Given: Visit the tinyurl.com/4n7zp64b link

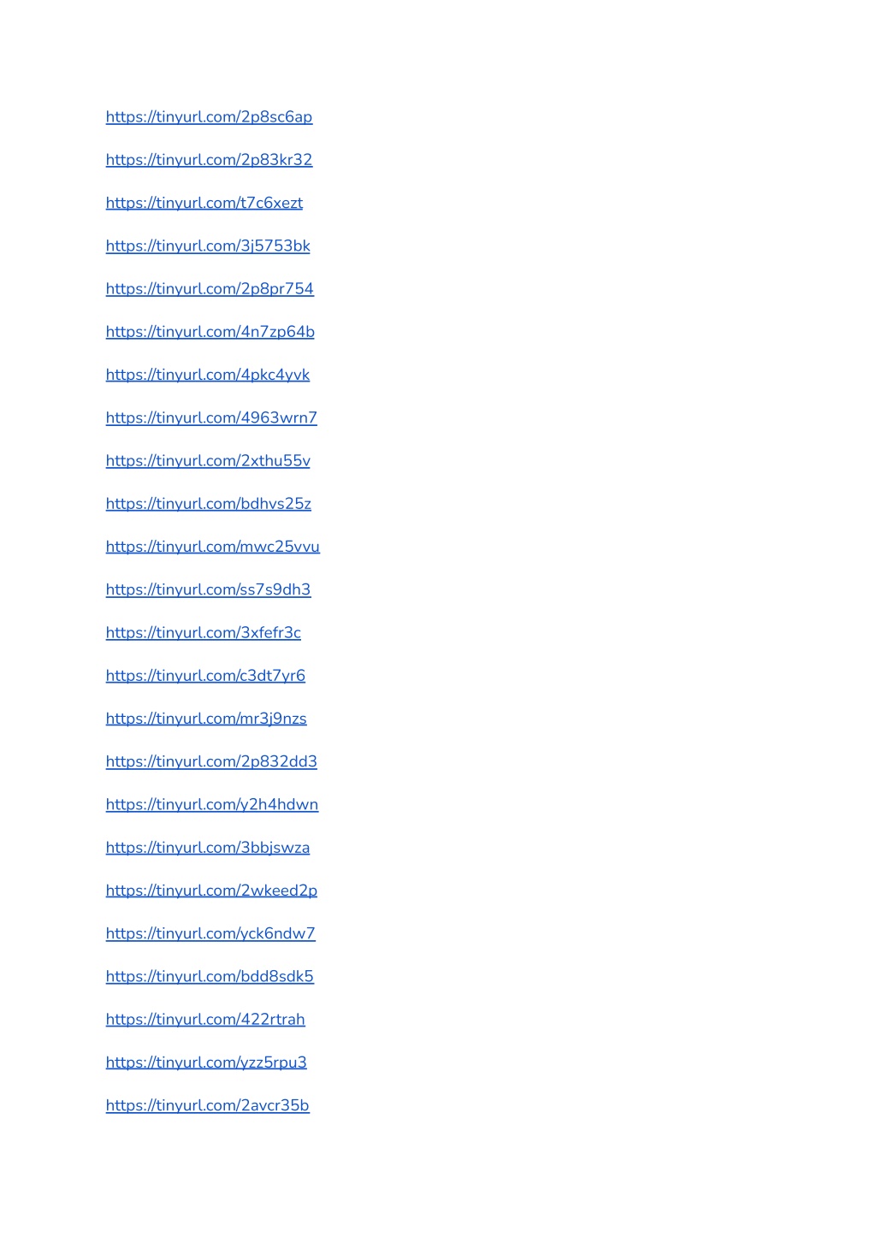Looking at the screenshot, I should (x=210, y=332).
